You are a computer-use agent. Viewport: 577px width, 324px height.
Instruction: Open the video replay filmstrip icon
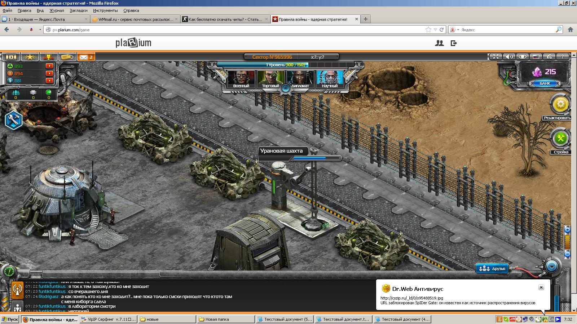(11, 57)
